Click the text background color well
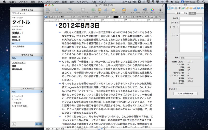 coord(121,17)
